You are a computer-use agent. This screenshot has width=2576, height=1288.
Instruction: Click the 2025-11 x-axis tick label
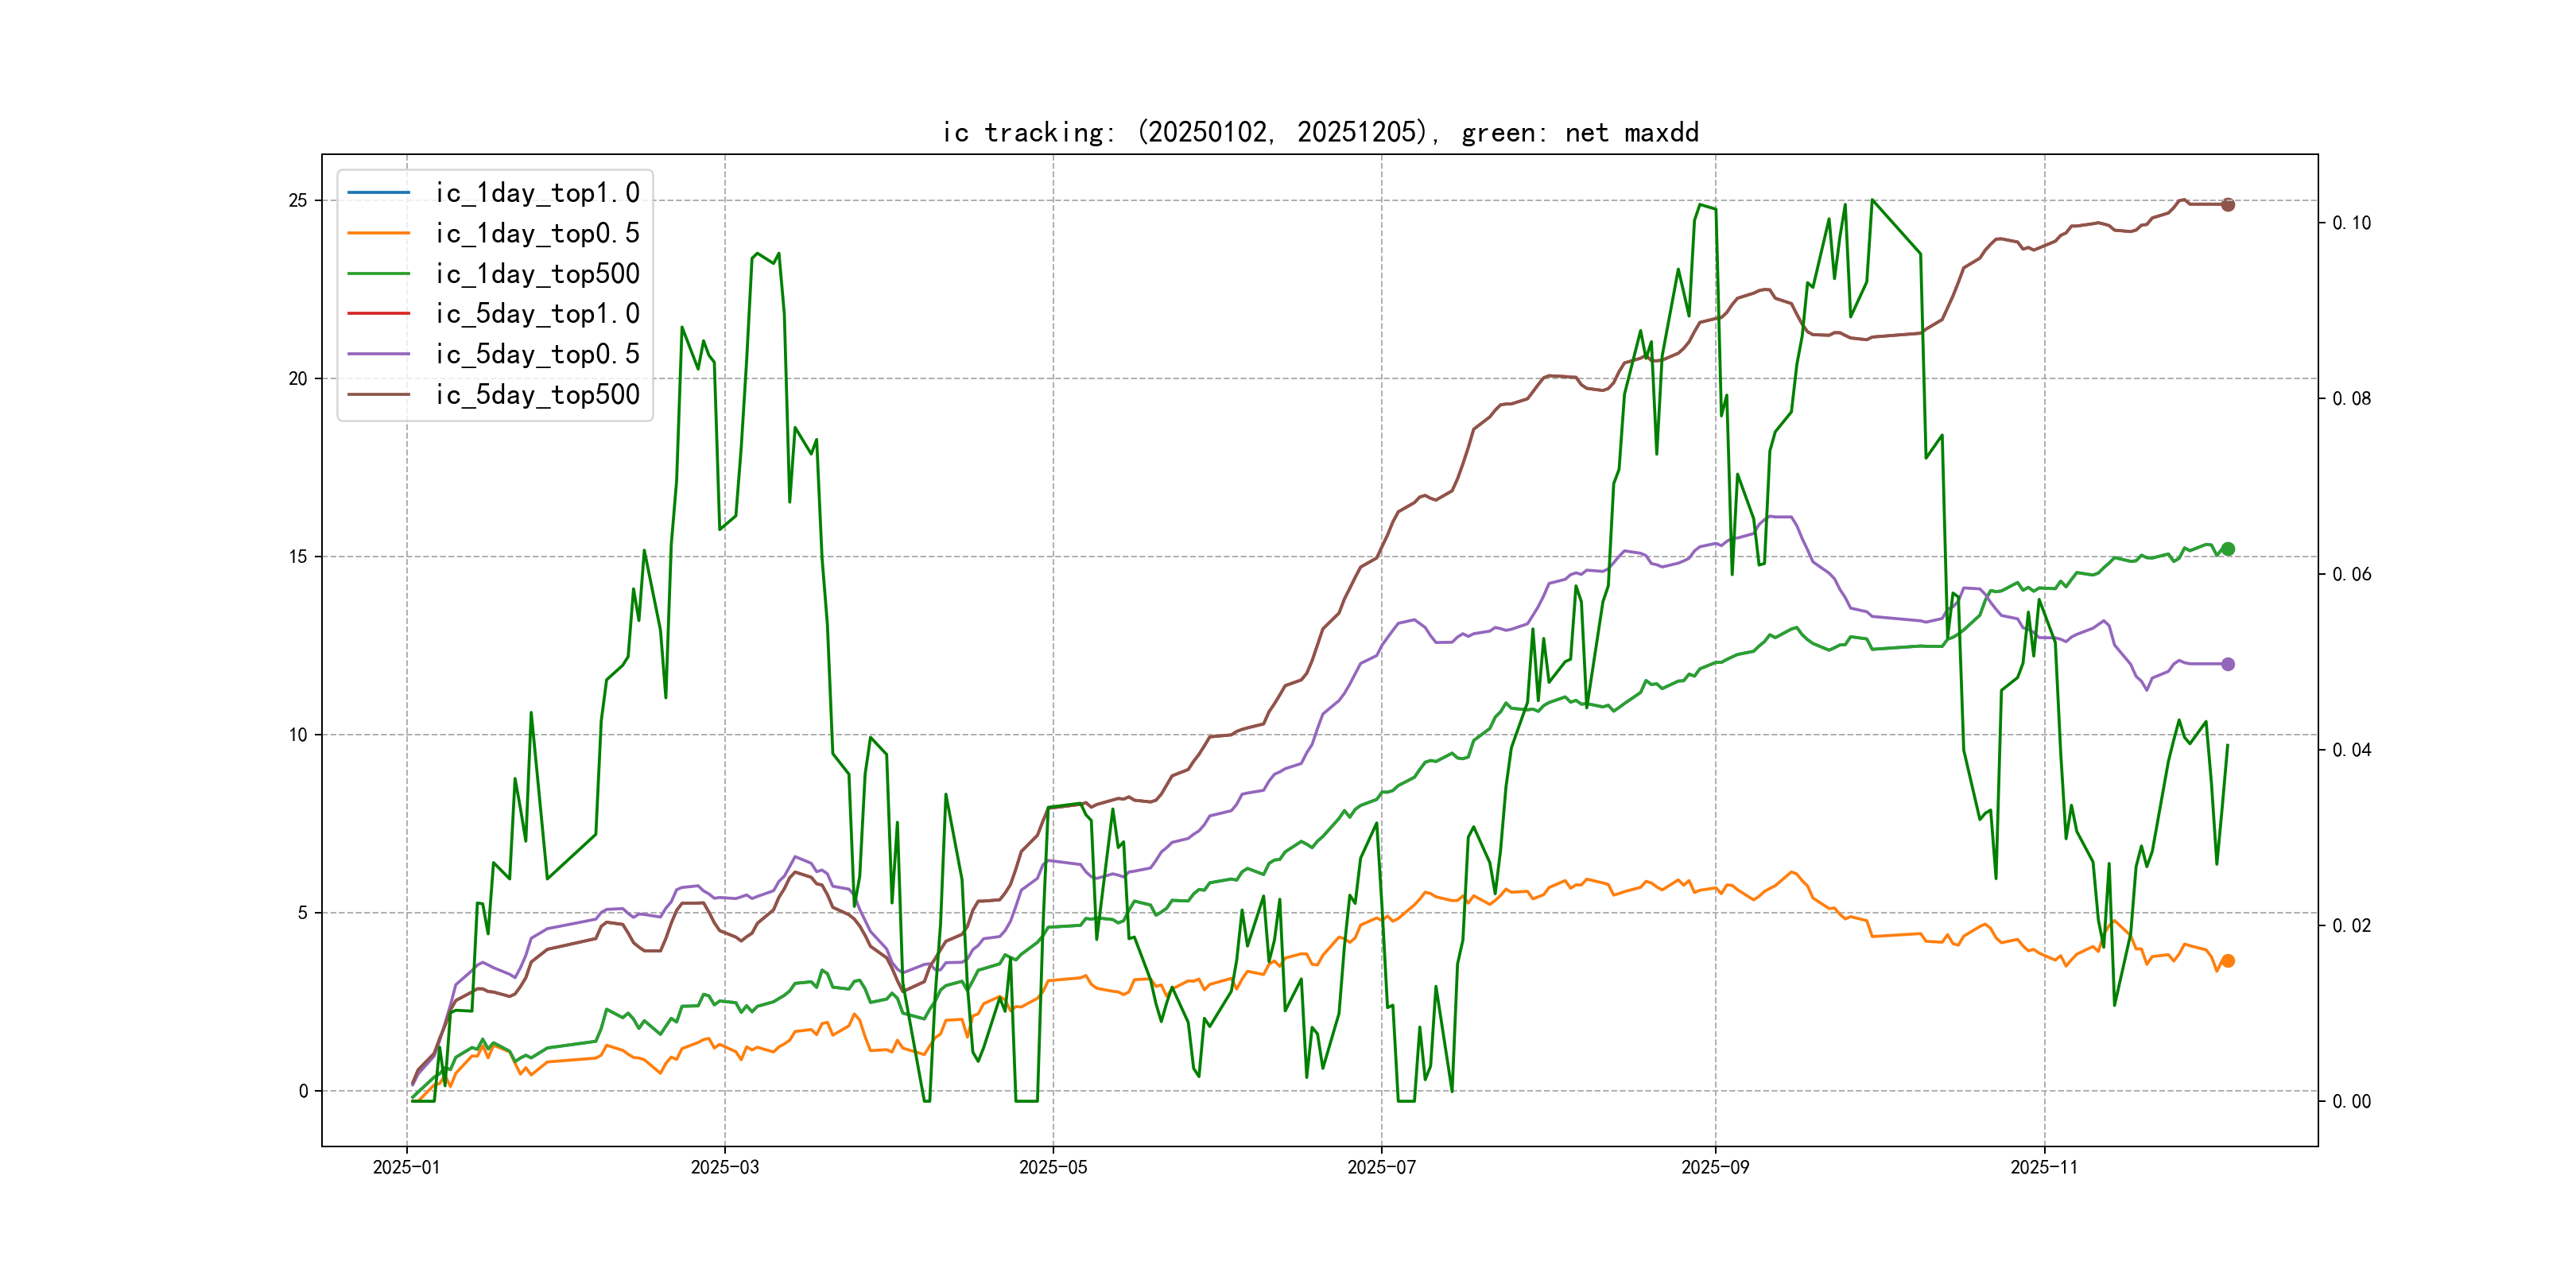2044,1167
